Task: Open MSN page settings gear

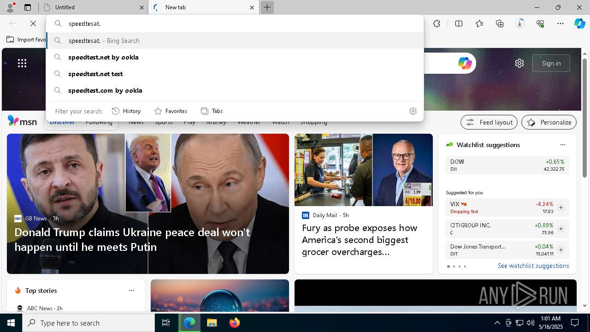Action: [519, 63]
